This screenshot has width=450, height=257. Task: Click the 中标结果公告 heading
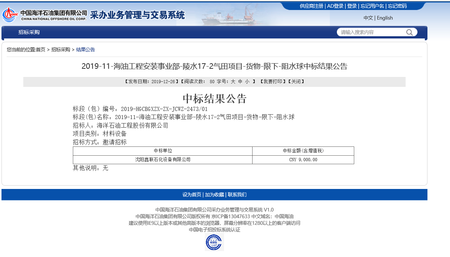point(214,99)
